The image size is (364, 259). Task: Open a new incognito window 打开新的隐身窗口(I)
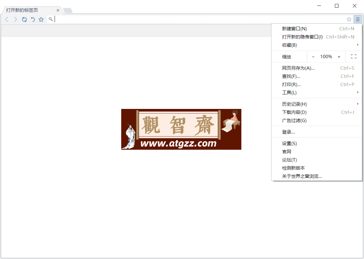[x=317, y=37]
